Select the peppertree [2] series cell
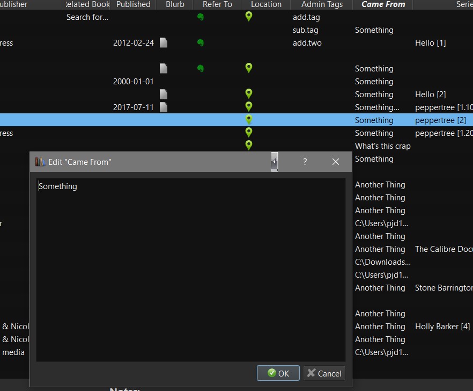Image resolution: width=473 pixels, height=391 pixels. click(440, 120)
